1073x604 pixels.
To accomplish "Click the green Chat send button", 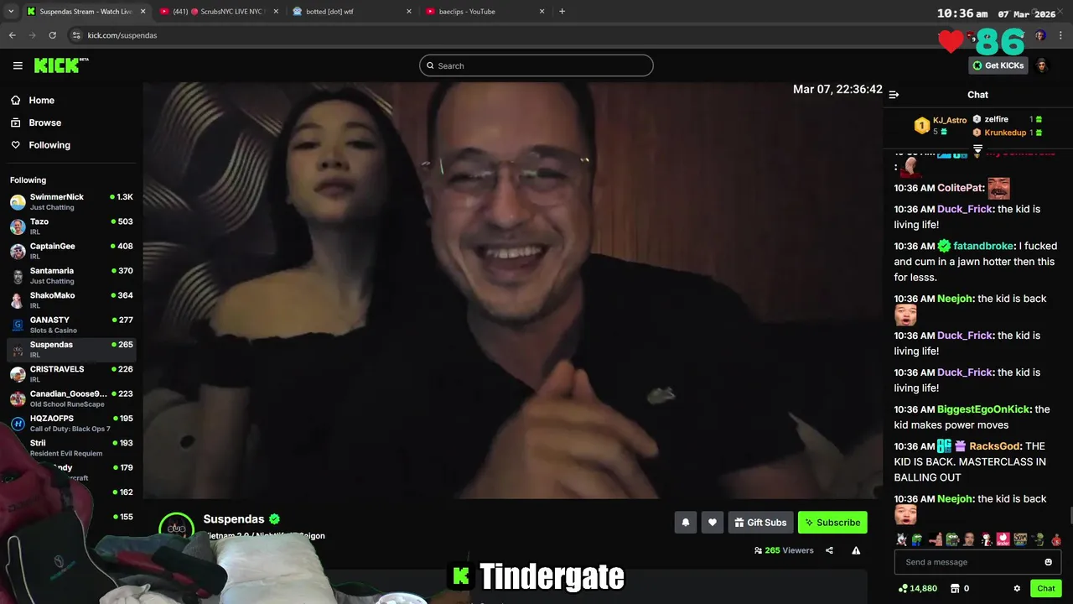I will point(1045,588).
